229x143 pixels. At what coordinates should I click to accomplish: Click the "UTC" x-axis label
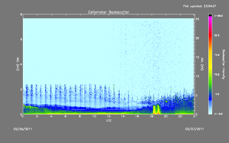[109, 120]
